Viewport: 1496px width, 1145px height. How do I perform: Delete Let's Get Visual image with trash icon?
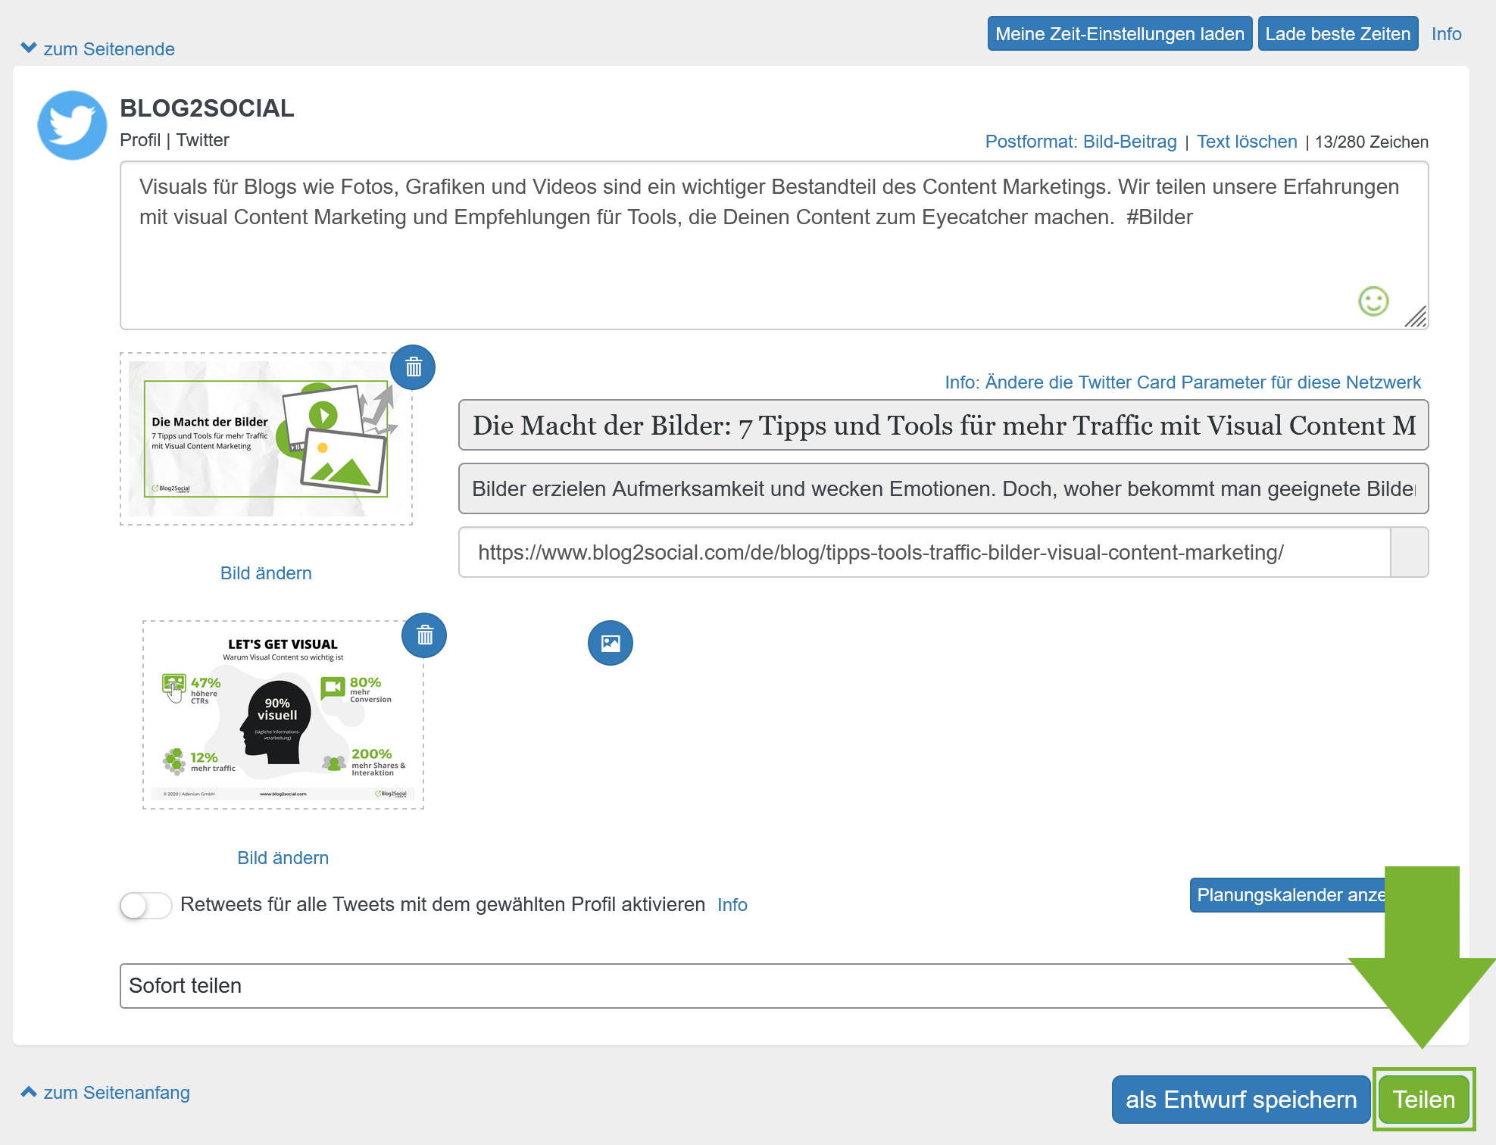click(x=424, y=635)
